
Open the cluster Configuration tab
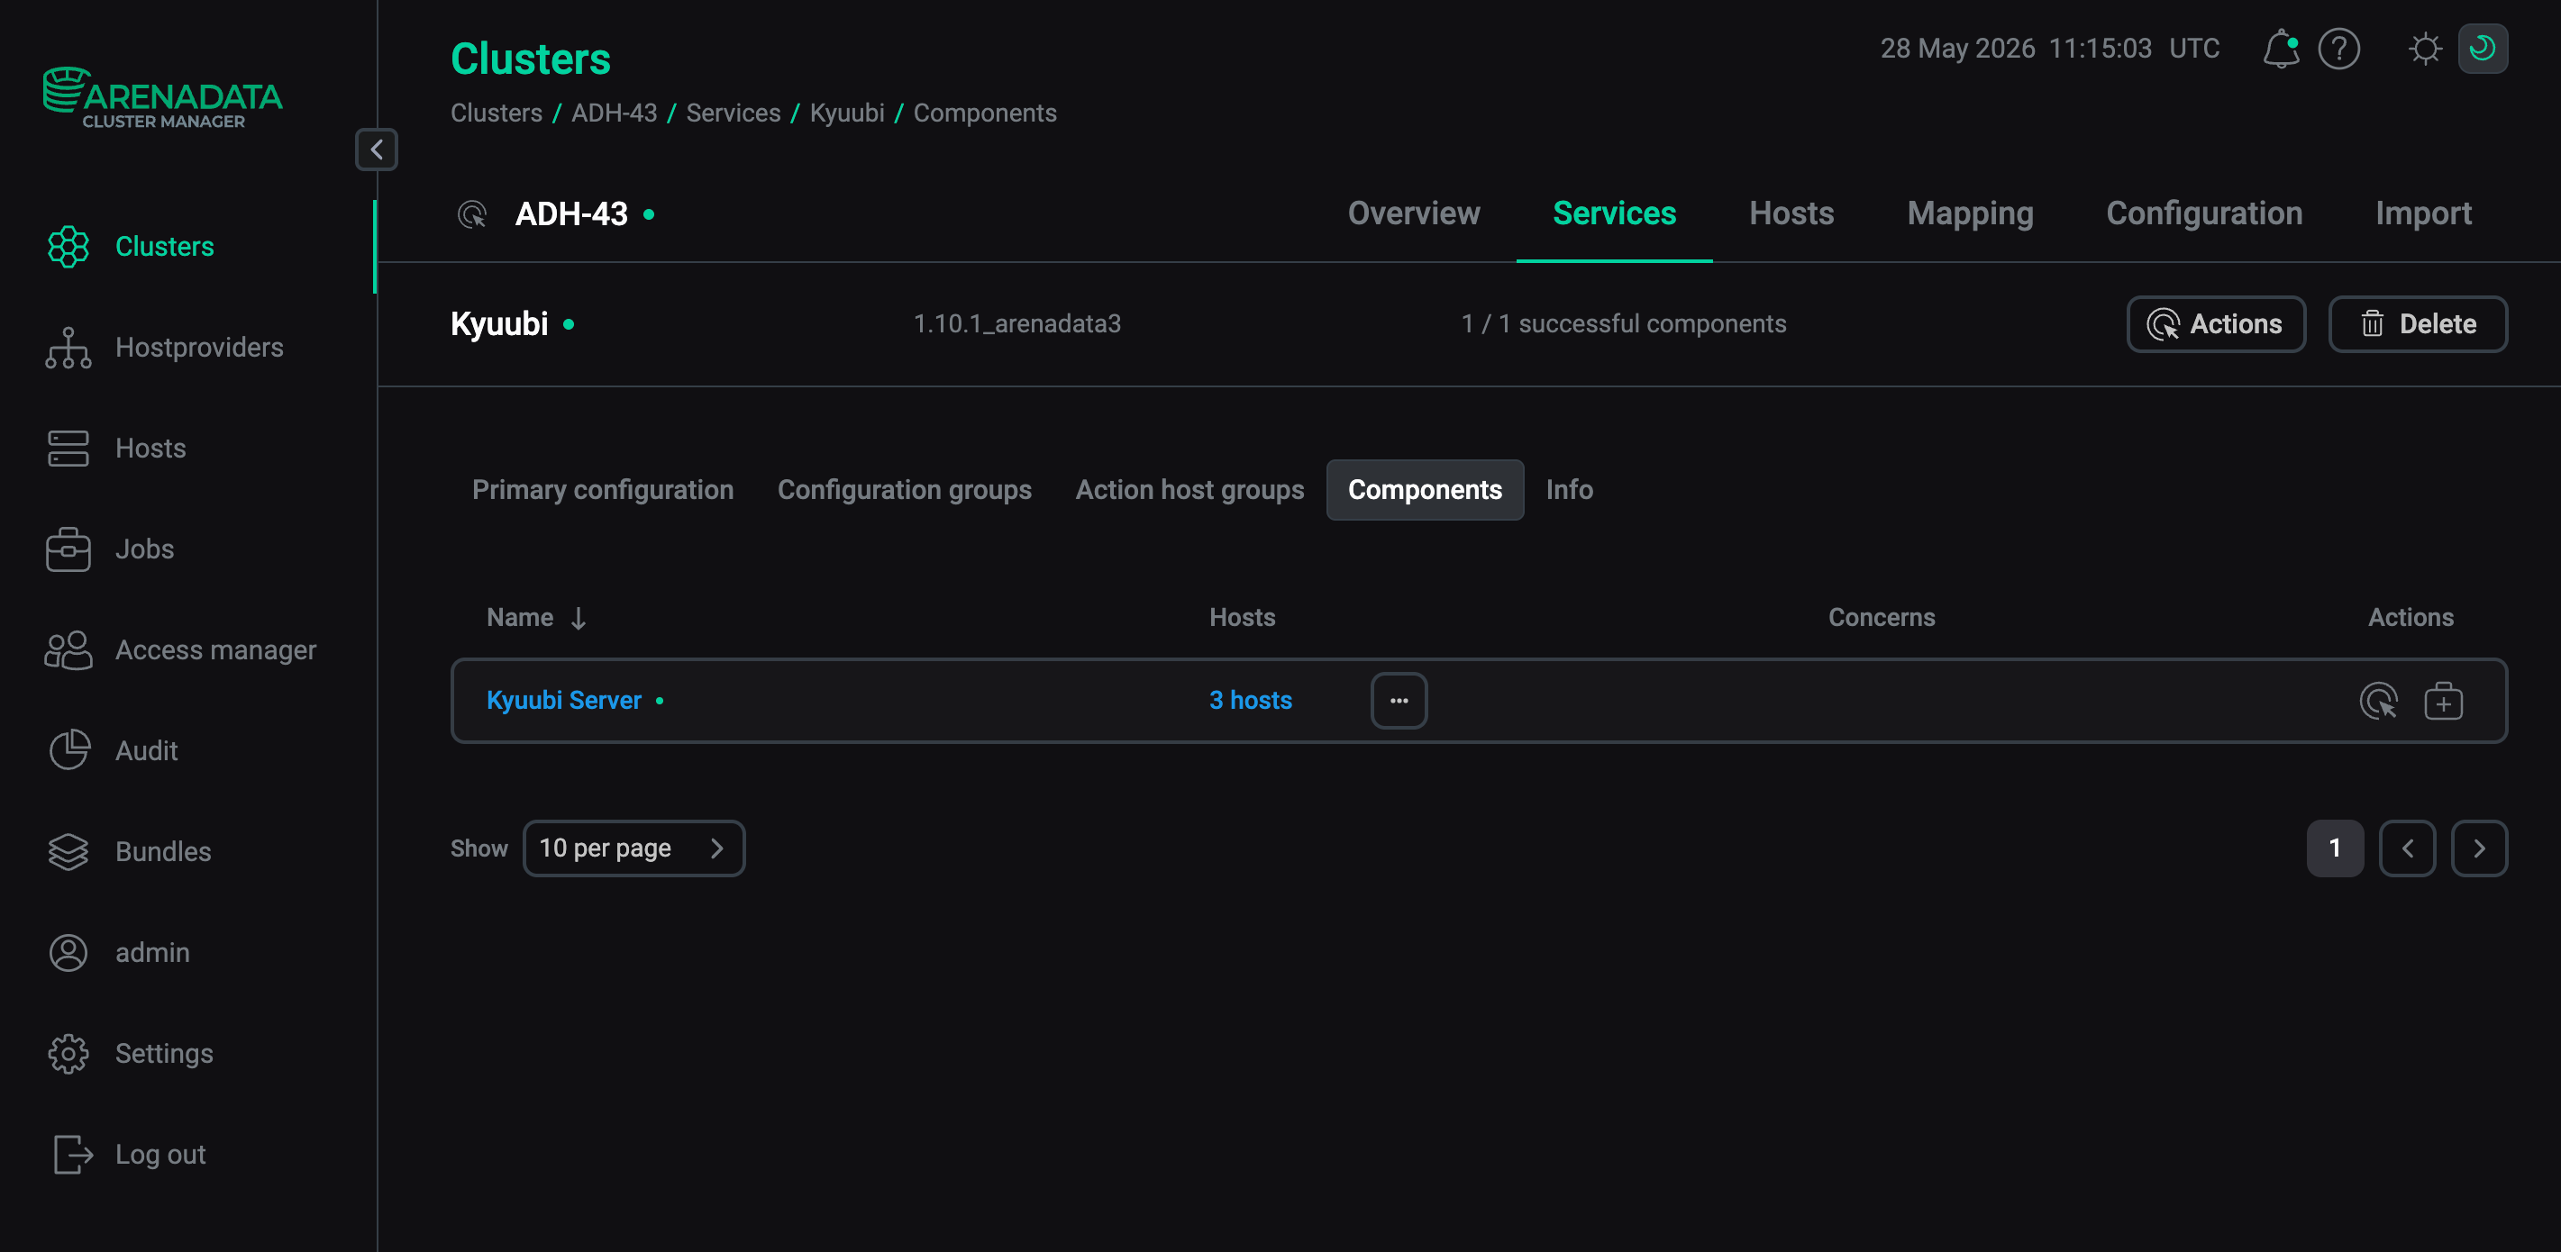2204,213
